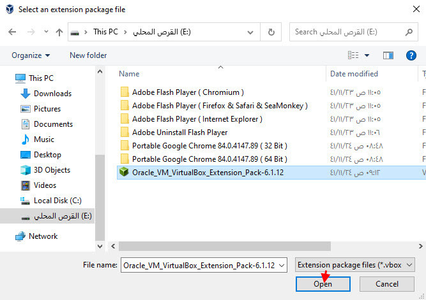
Task: Expand the File name dropdown arrow
Action: pyautogui.click(x=282, y=266)
